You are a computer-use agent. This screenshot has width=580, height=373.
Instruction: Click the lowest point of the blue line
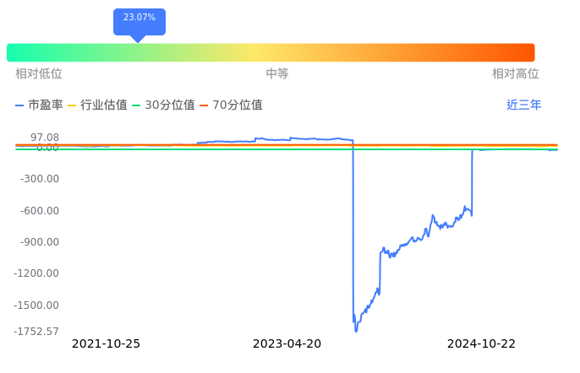(x=356, y=330)
